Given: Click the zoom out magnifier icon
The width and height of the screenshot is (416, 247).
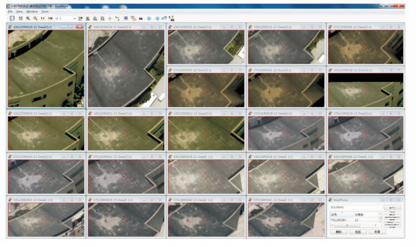Looking at the screenshot, I should 34,18.
